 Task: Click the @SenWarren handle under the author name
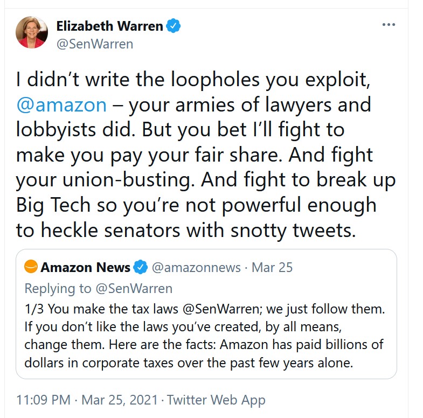click(94, 44)
